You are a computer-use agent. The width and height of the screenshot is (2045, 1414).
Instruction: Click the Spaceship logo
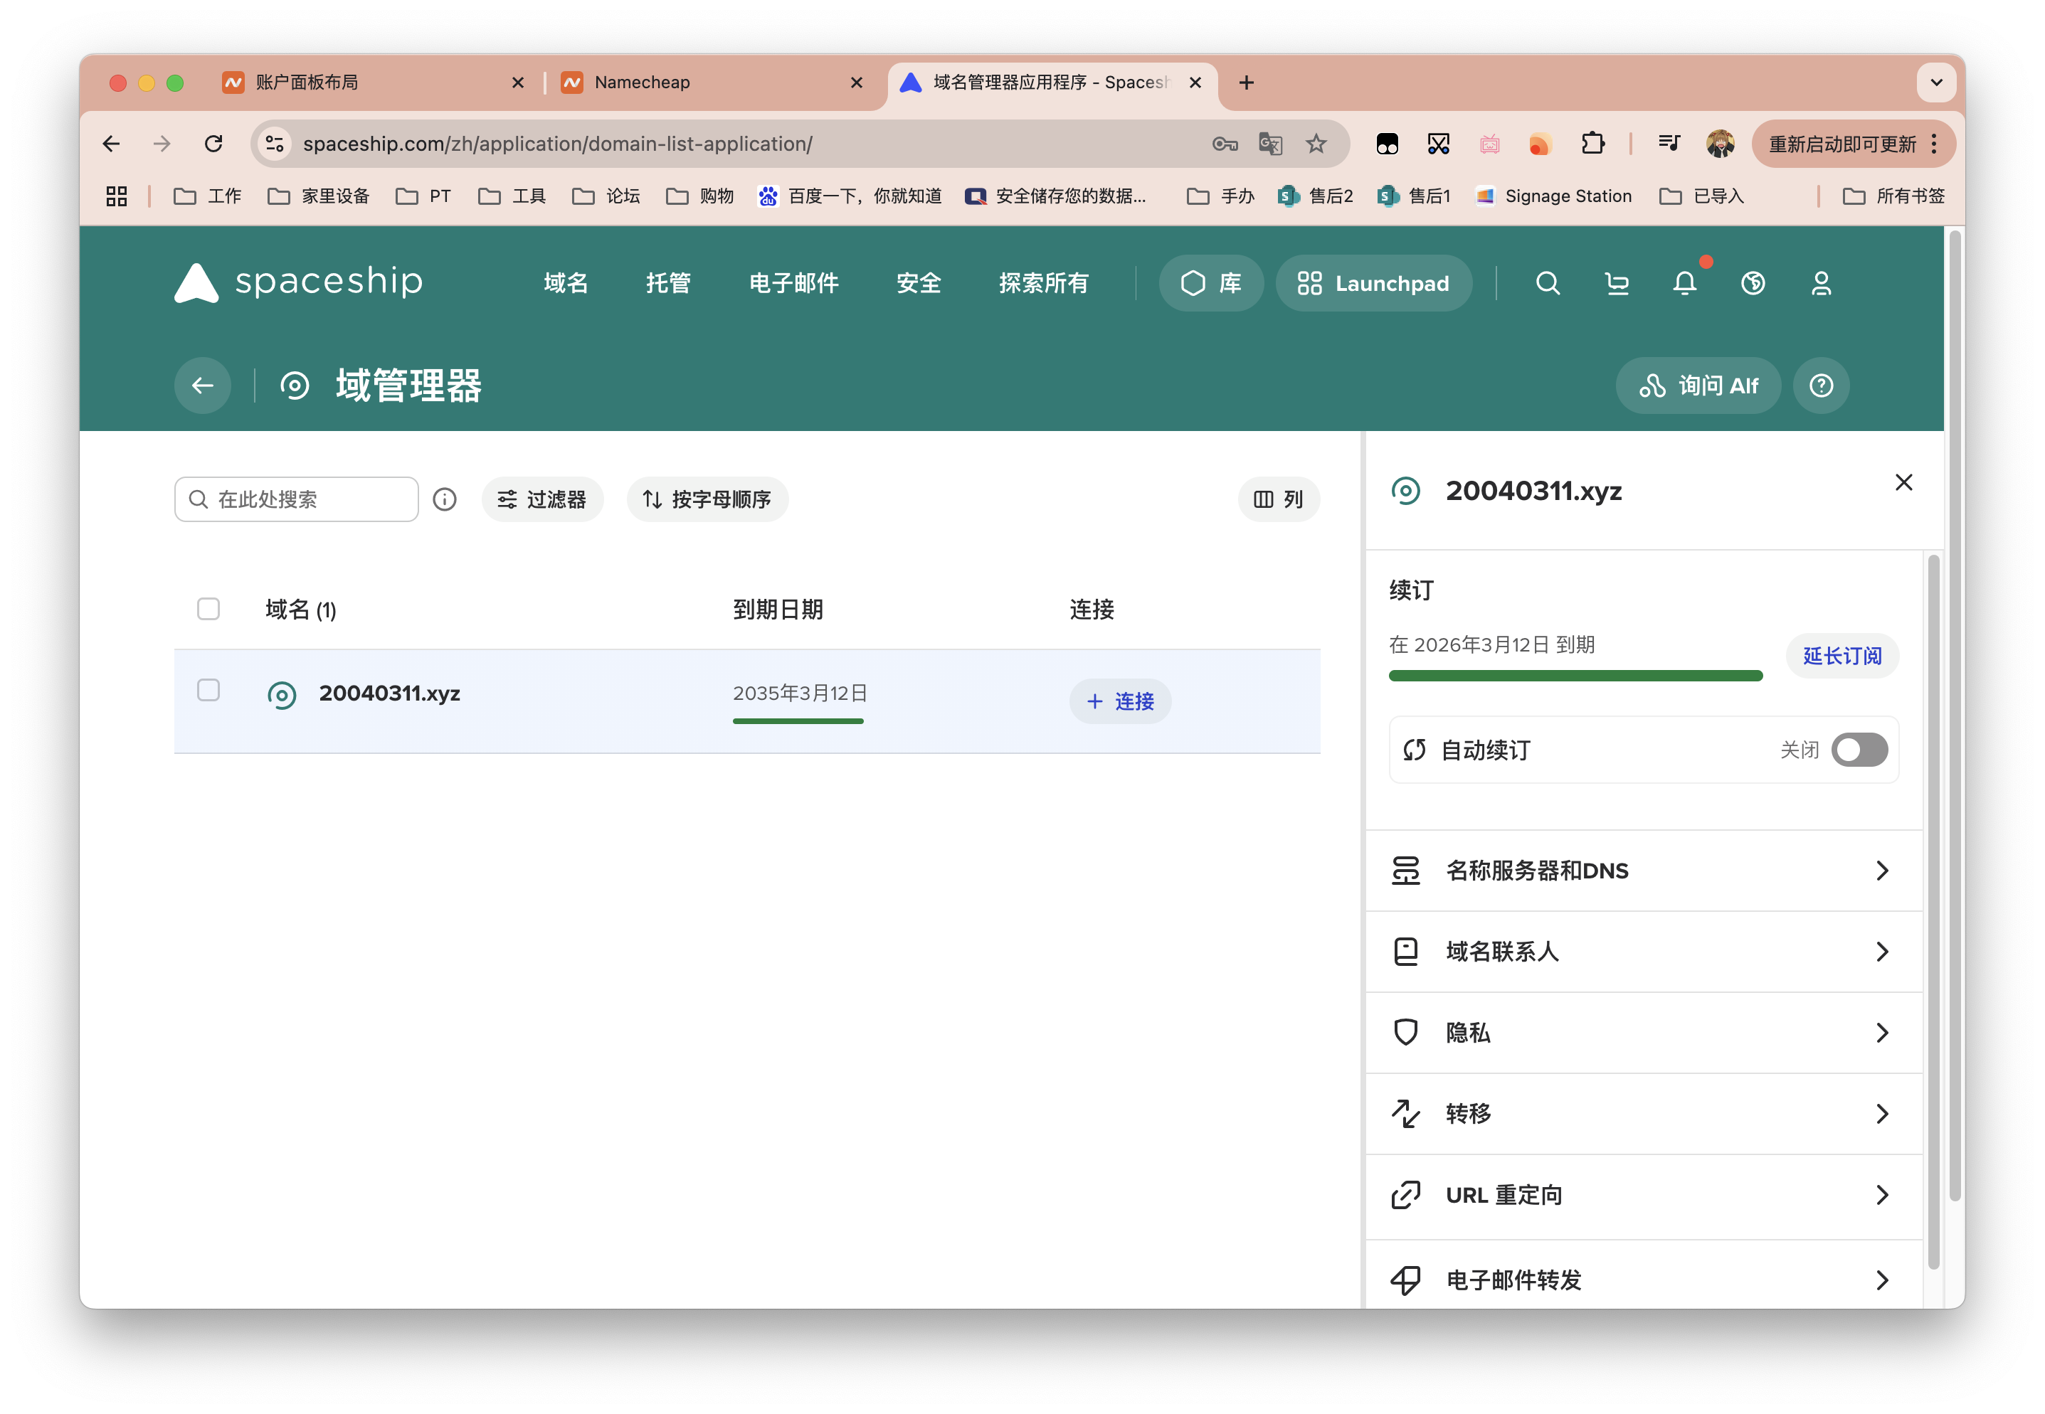[299, 282]
